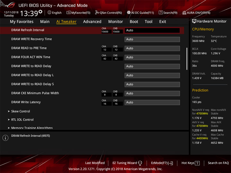This screenshot has width=231, height=173.
Task: Click DRAM WRITE to READ Delay field
Action: [x=152, y=66]
